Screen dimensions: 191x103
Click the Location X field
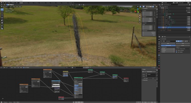pos(147,12)
